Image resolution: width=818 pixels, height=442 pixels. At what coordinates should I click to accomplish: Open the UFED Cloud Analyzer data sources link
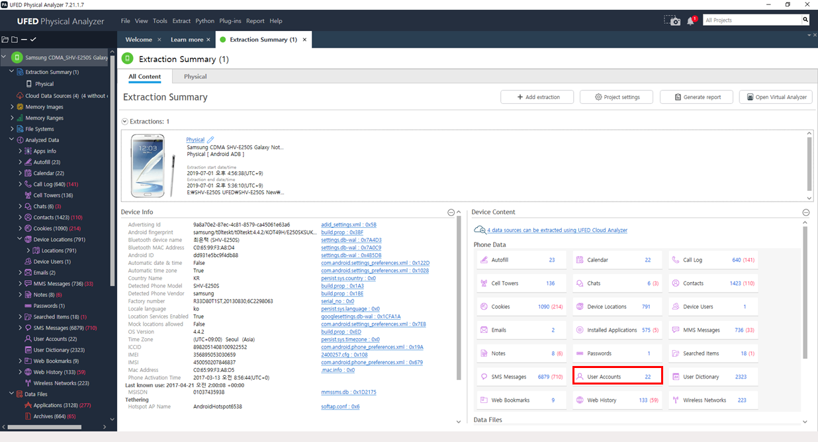coord(557,230)
